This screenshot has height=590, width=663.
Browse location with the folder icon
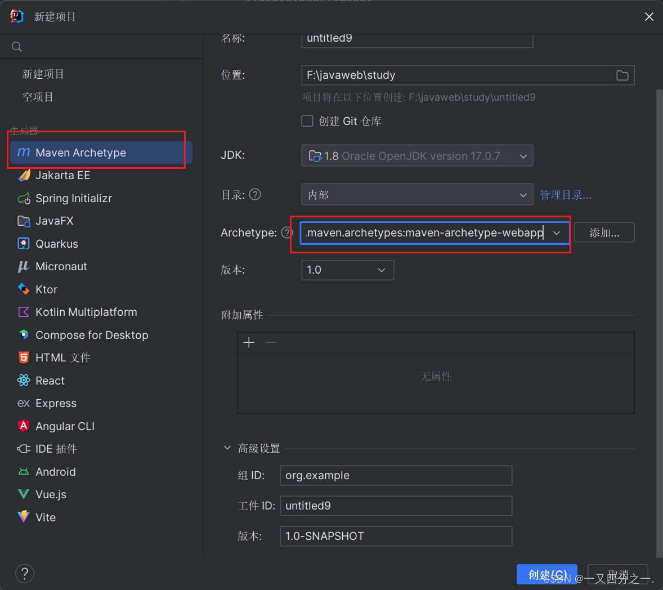622,75
